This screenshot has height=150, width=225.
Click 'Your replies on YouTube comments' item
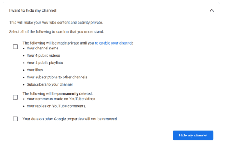coord(56,106)
